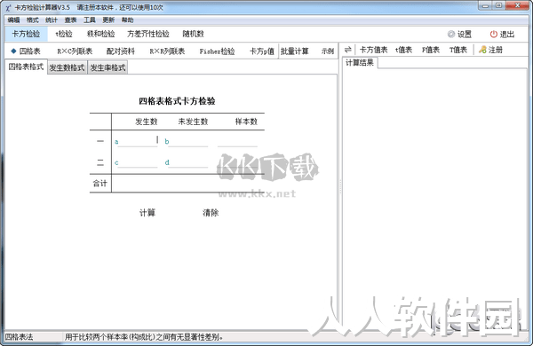The image size is (533, 346).
Task: Open the 更新 menu
Action: 108,20
